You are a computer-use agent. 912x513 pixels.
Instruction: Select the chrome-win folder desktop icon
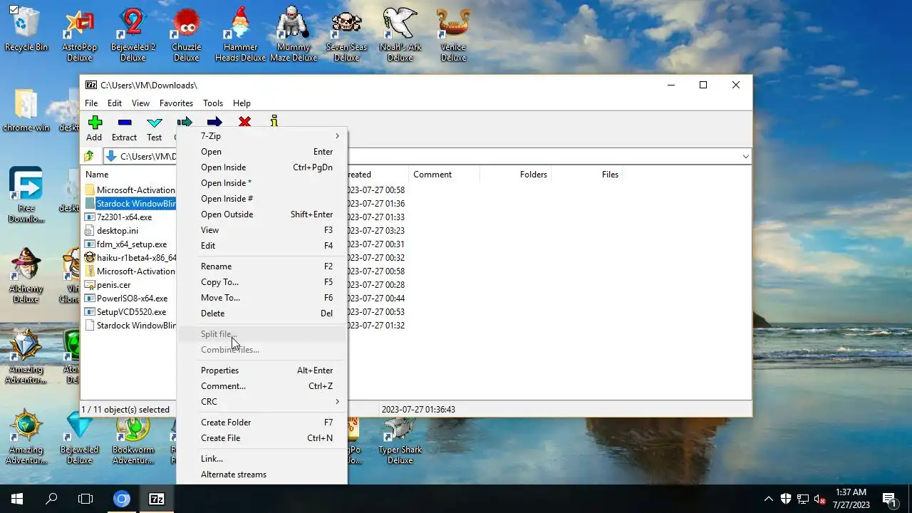(26, 111)
